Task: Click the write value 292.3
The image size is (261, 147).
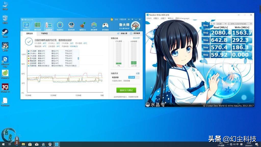Action: click(x=242, y=40)
